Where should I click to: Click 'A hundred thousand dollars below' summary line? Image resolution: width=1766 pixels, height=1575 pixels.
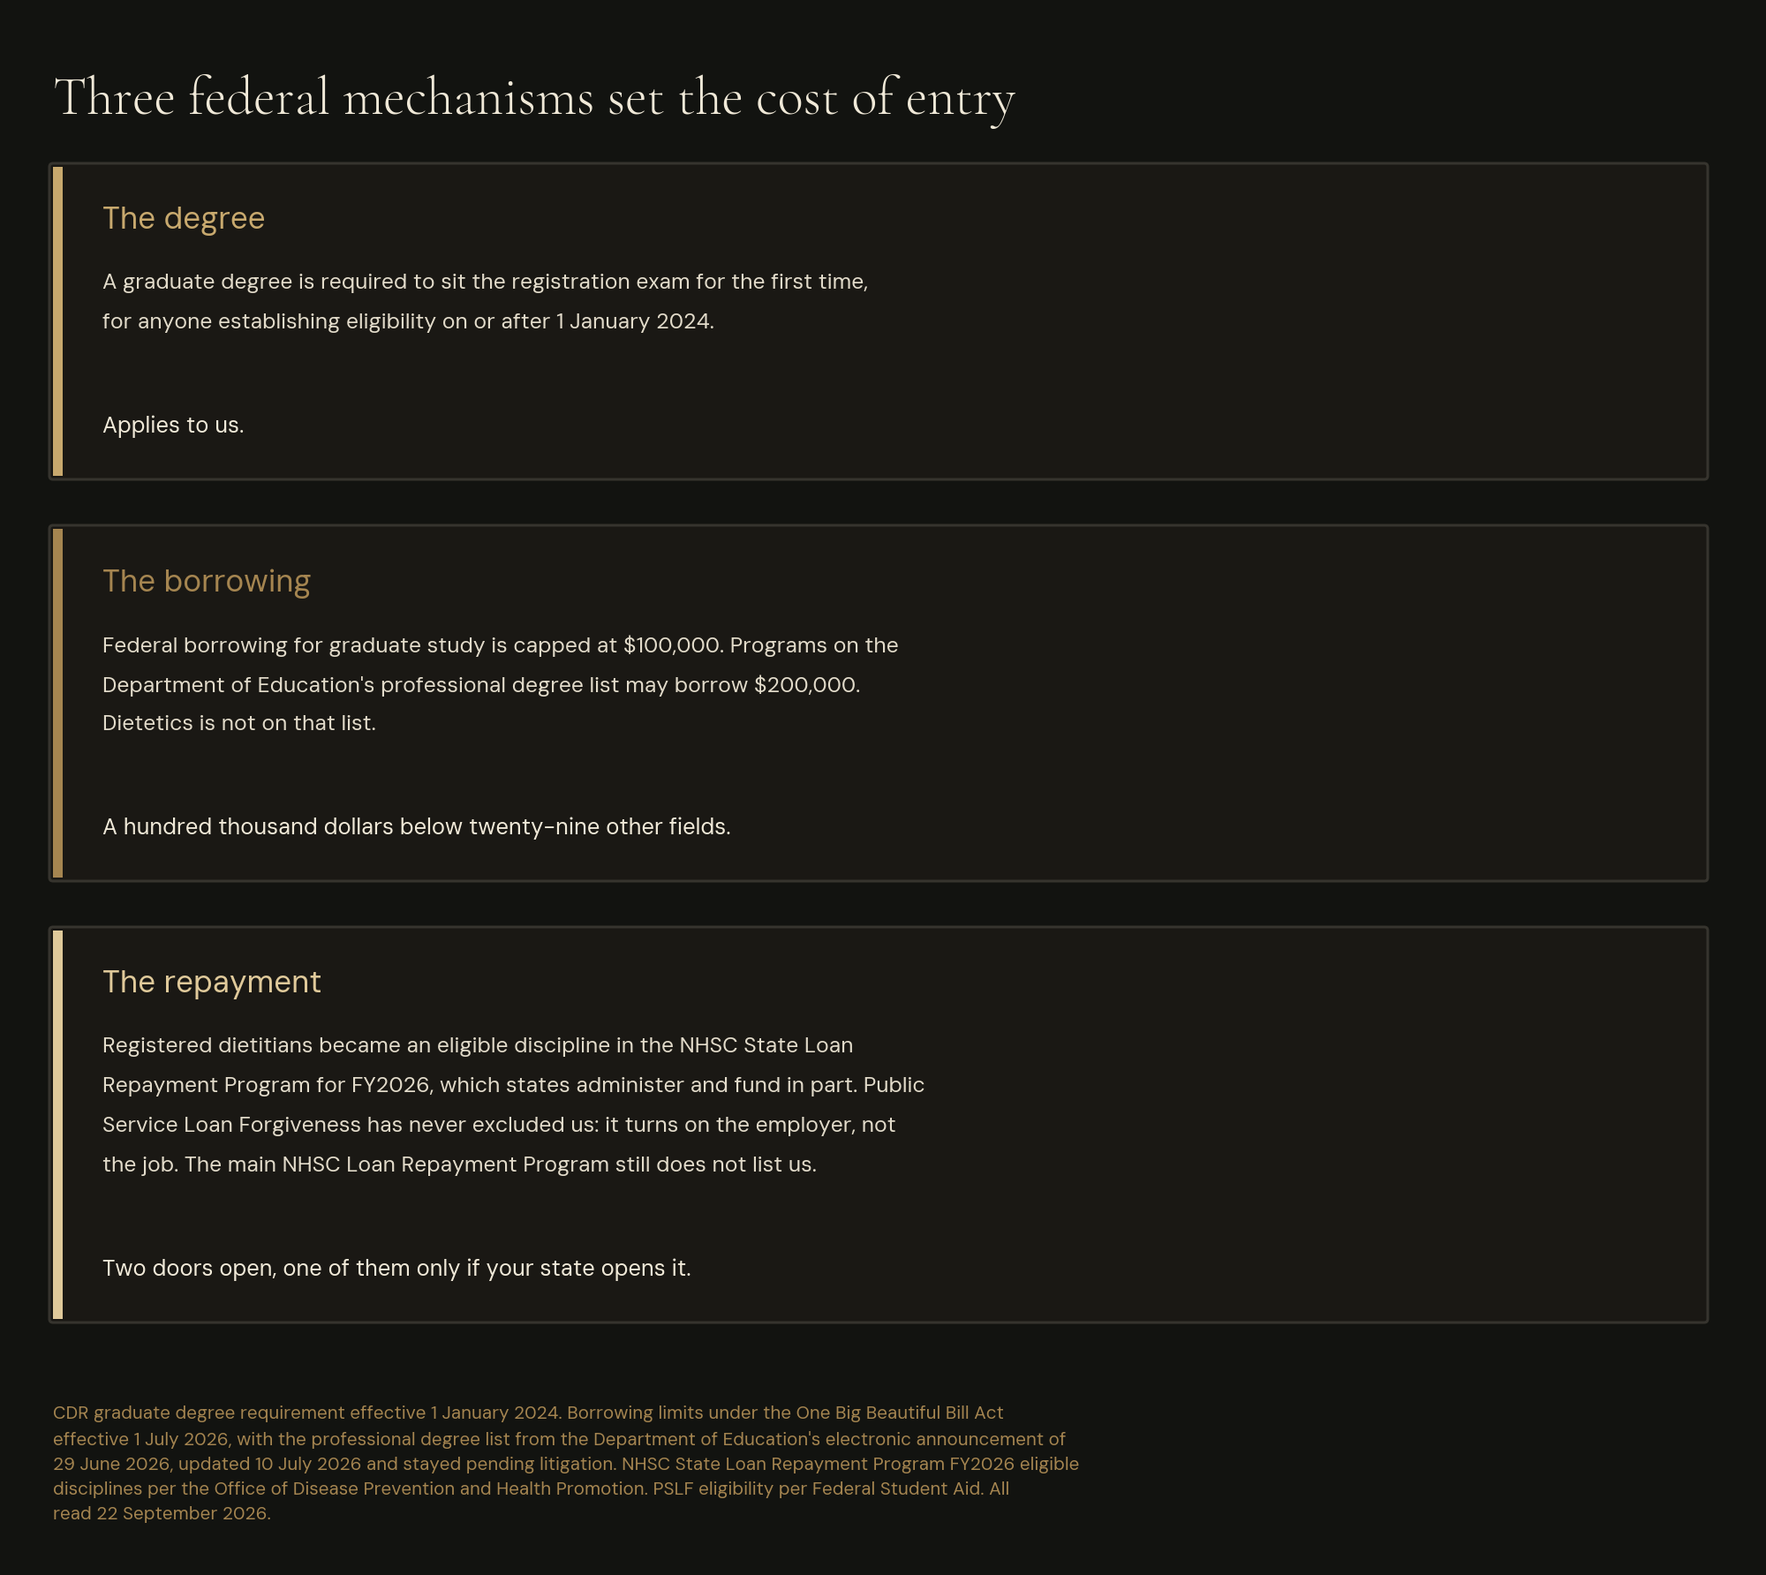click(417, 826)
